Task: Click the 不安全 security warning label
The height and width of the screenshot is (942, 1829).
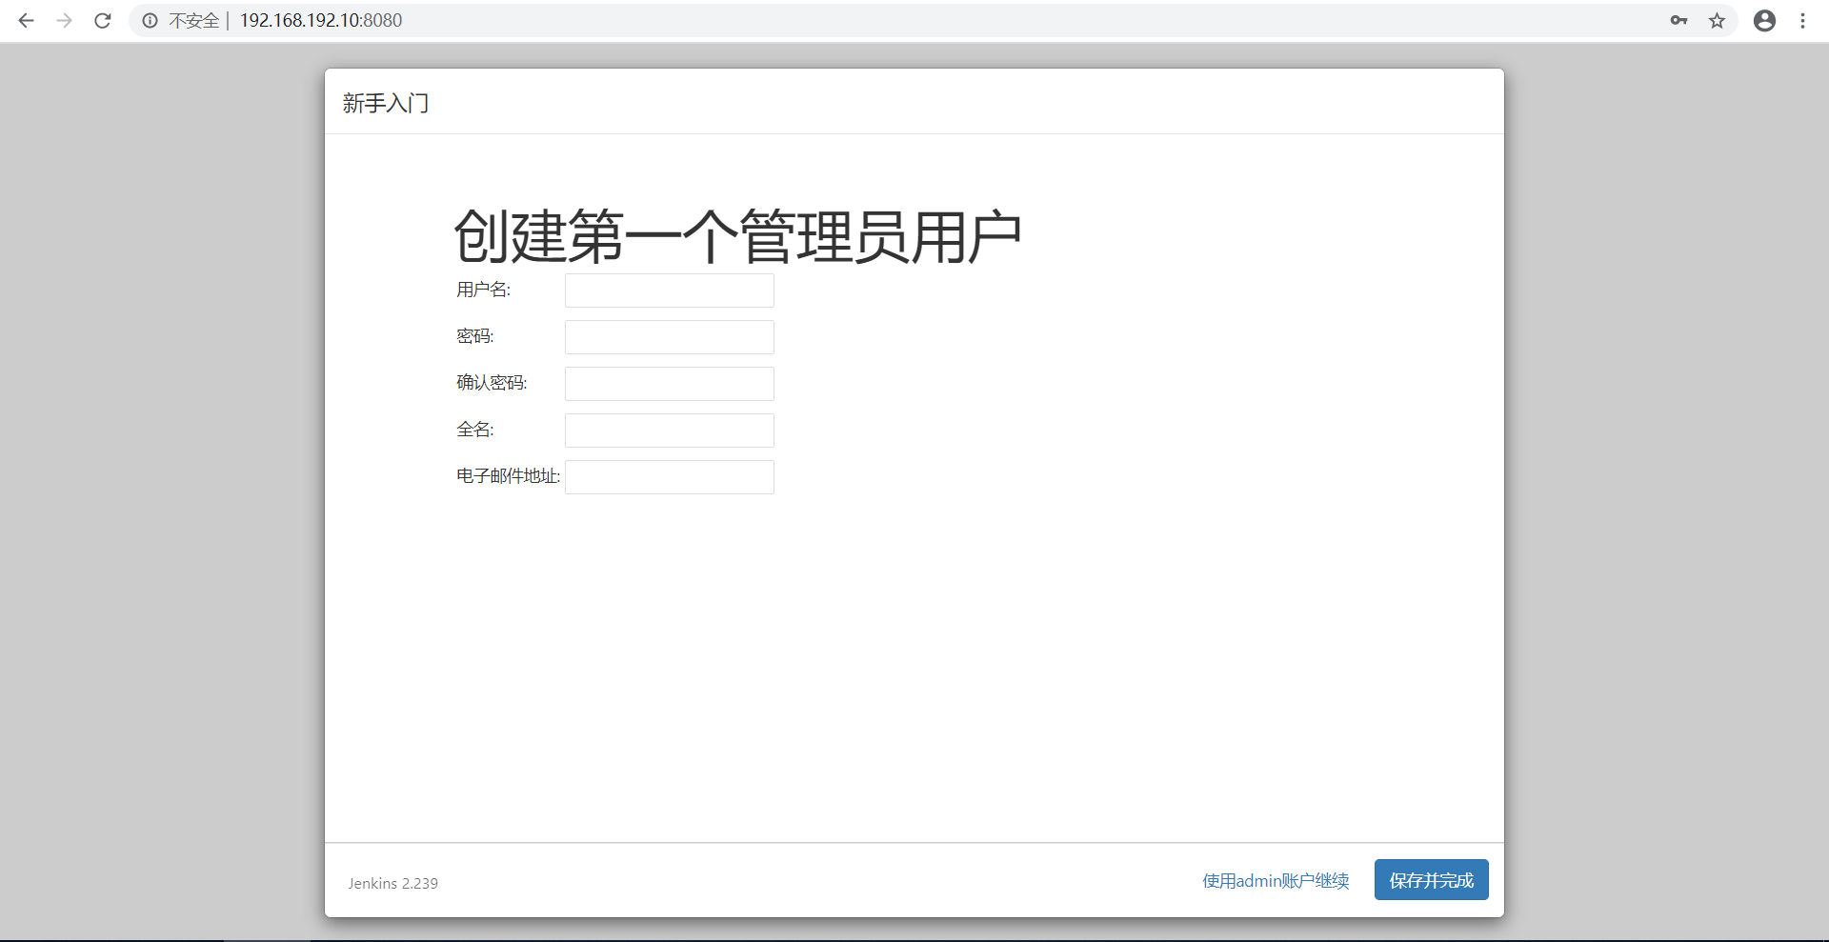Action: point(194,20)
